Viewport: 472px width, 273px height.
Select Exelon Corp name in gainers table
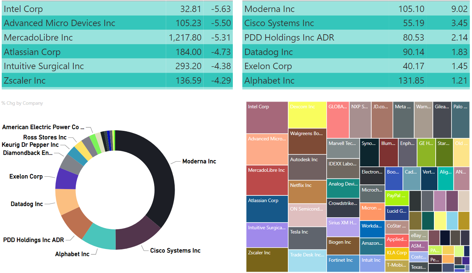[x=268, y=66]
